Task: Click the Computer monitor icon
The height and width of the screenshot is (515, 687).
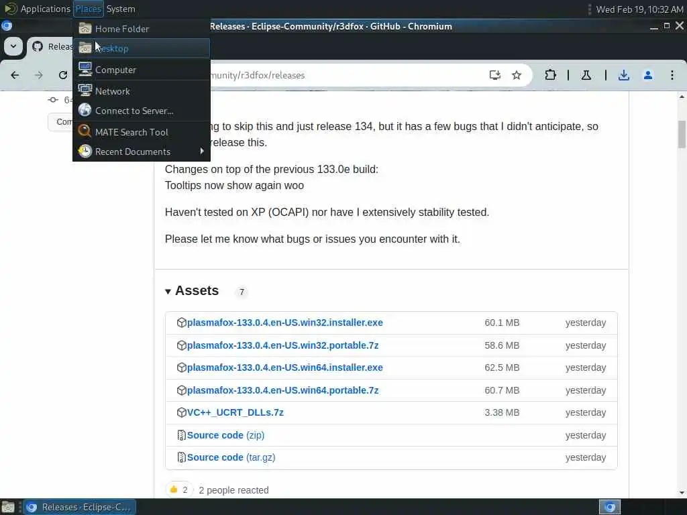Action: pos(85,69)
